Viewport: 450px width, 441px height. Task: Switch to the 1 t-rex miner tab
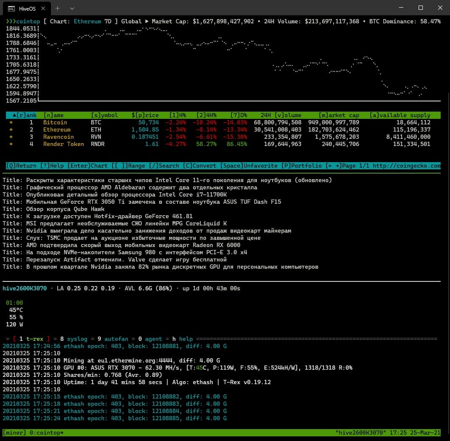(31, 339)
